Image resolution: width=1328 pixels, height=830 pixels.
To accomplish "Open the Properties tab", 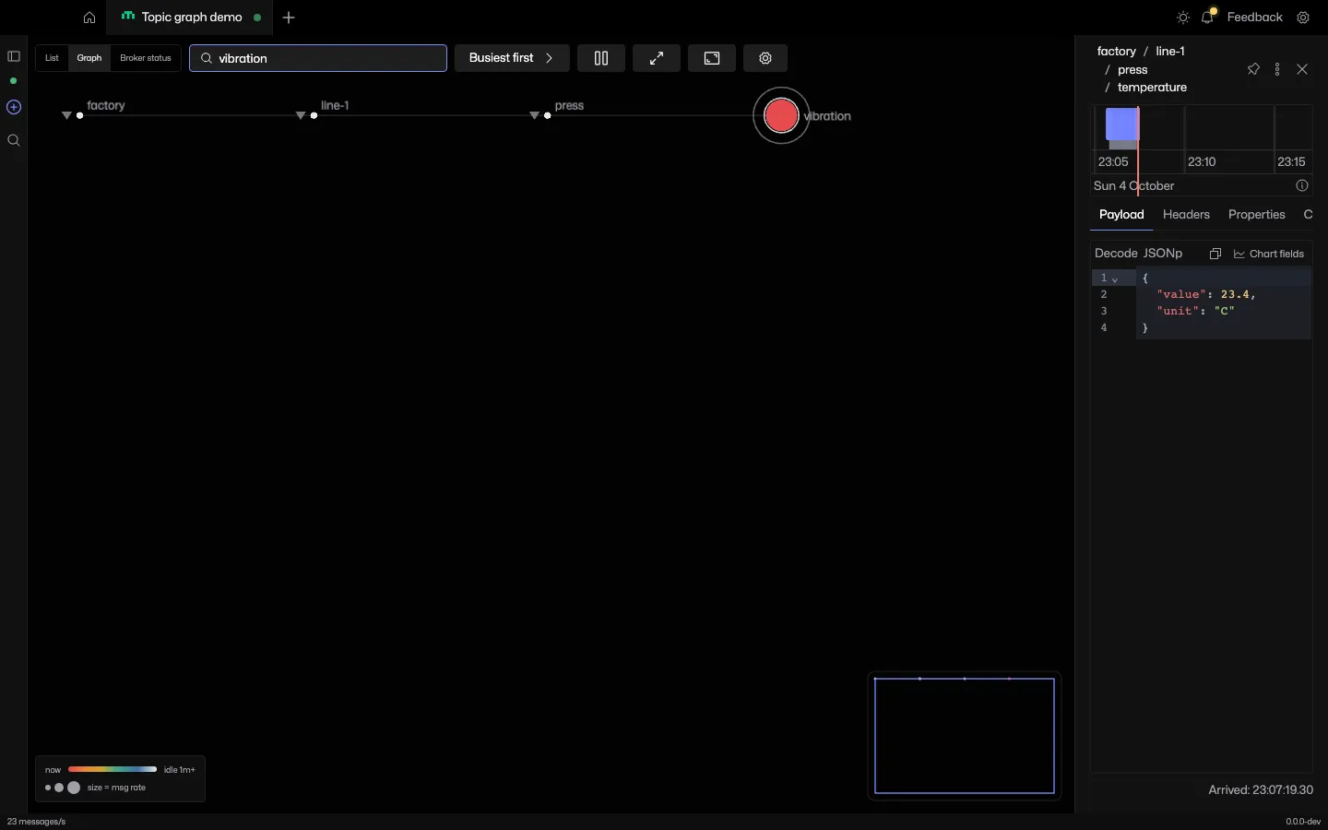I will 1256,215.
